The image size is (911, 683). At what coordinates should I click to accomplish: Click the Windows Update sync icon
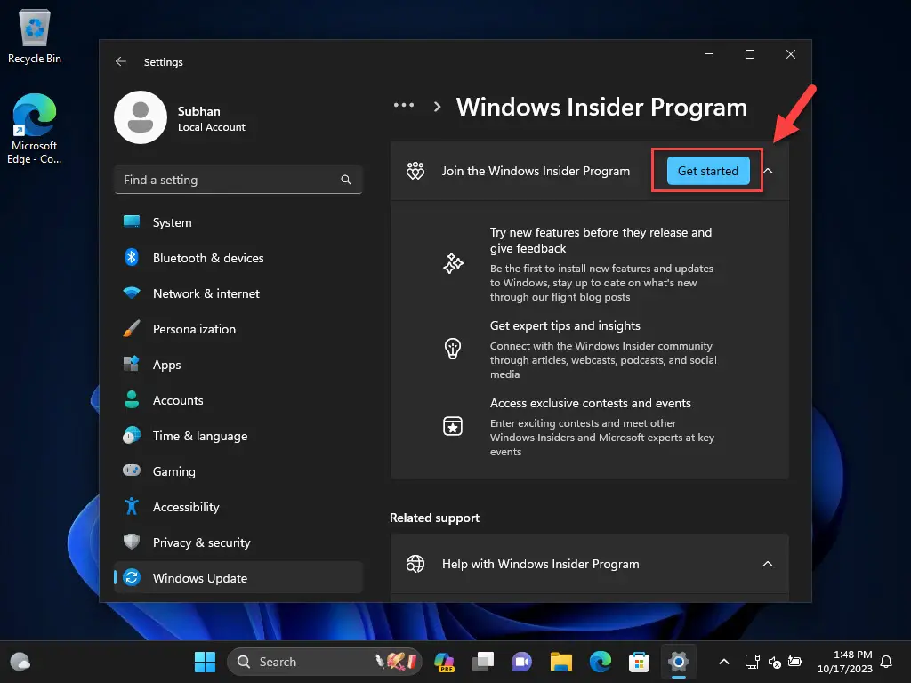[x=132, y=577]
